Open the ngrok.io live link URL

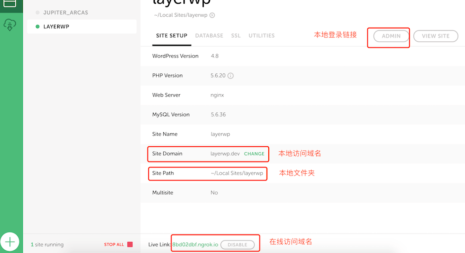(x=195, y=245)
